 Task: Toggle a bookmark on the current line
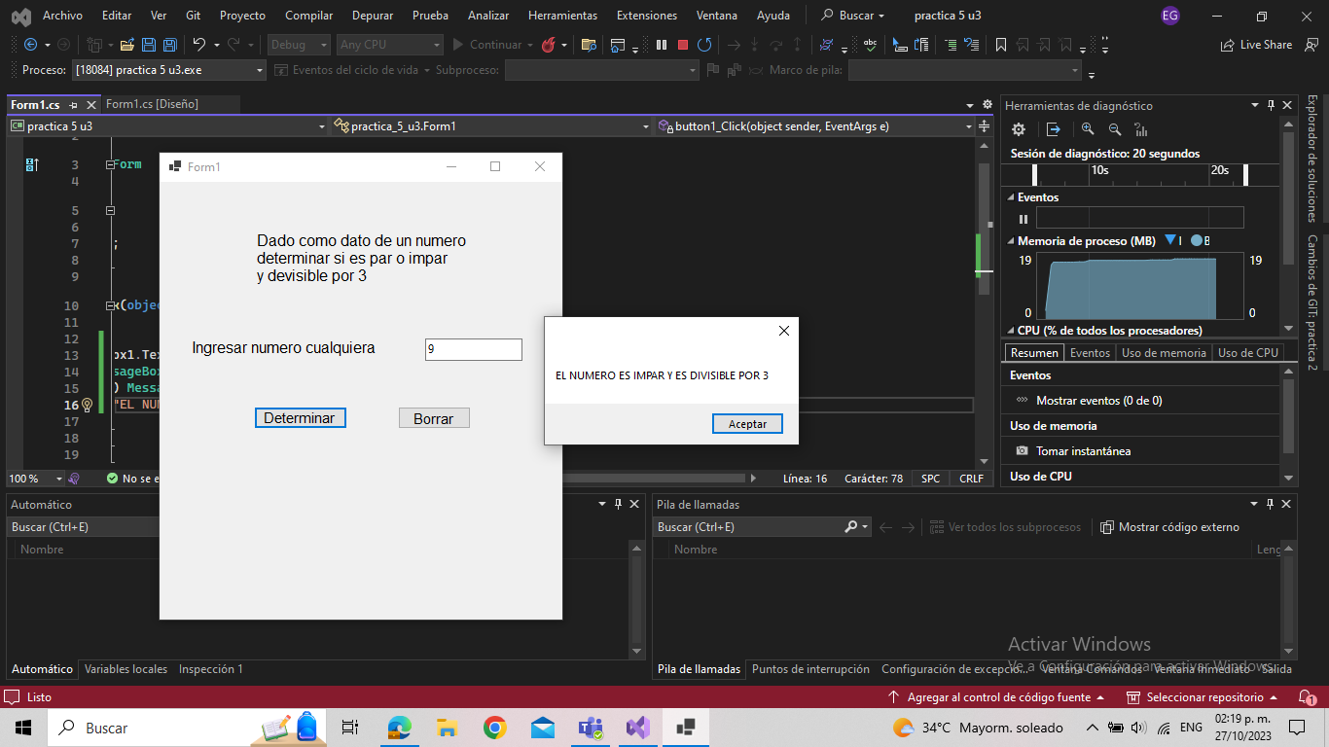click(x=1001, y=45)
